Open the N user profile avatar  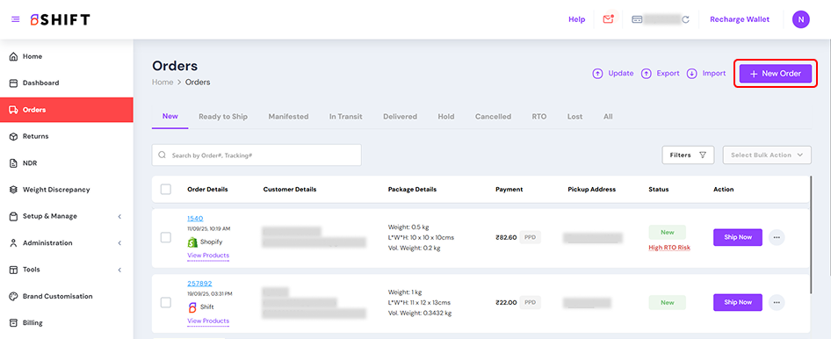point(801,19)
